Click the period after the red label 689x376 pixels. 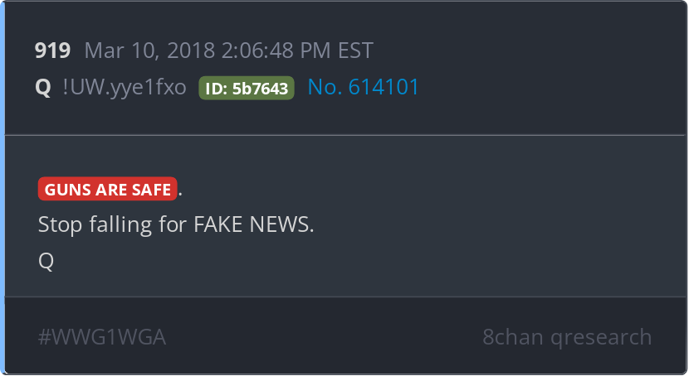pos(180,190)
